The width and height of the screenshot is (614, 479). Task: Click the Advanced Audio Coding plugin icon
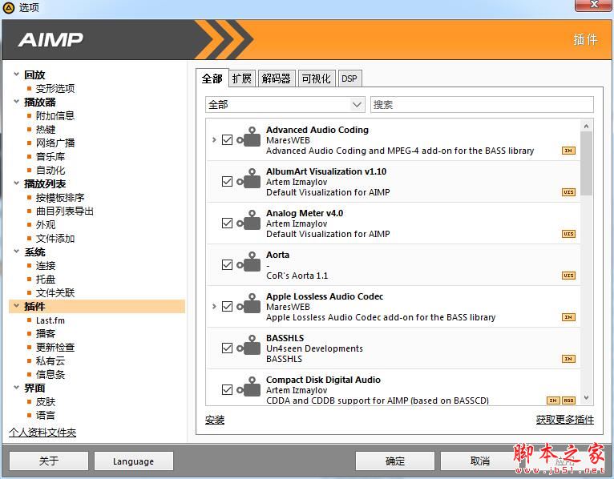tap(248, 137)
